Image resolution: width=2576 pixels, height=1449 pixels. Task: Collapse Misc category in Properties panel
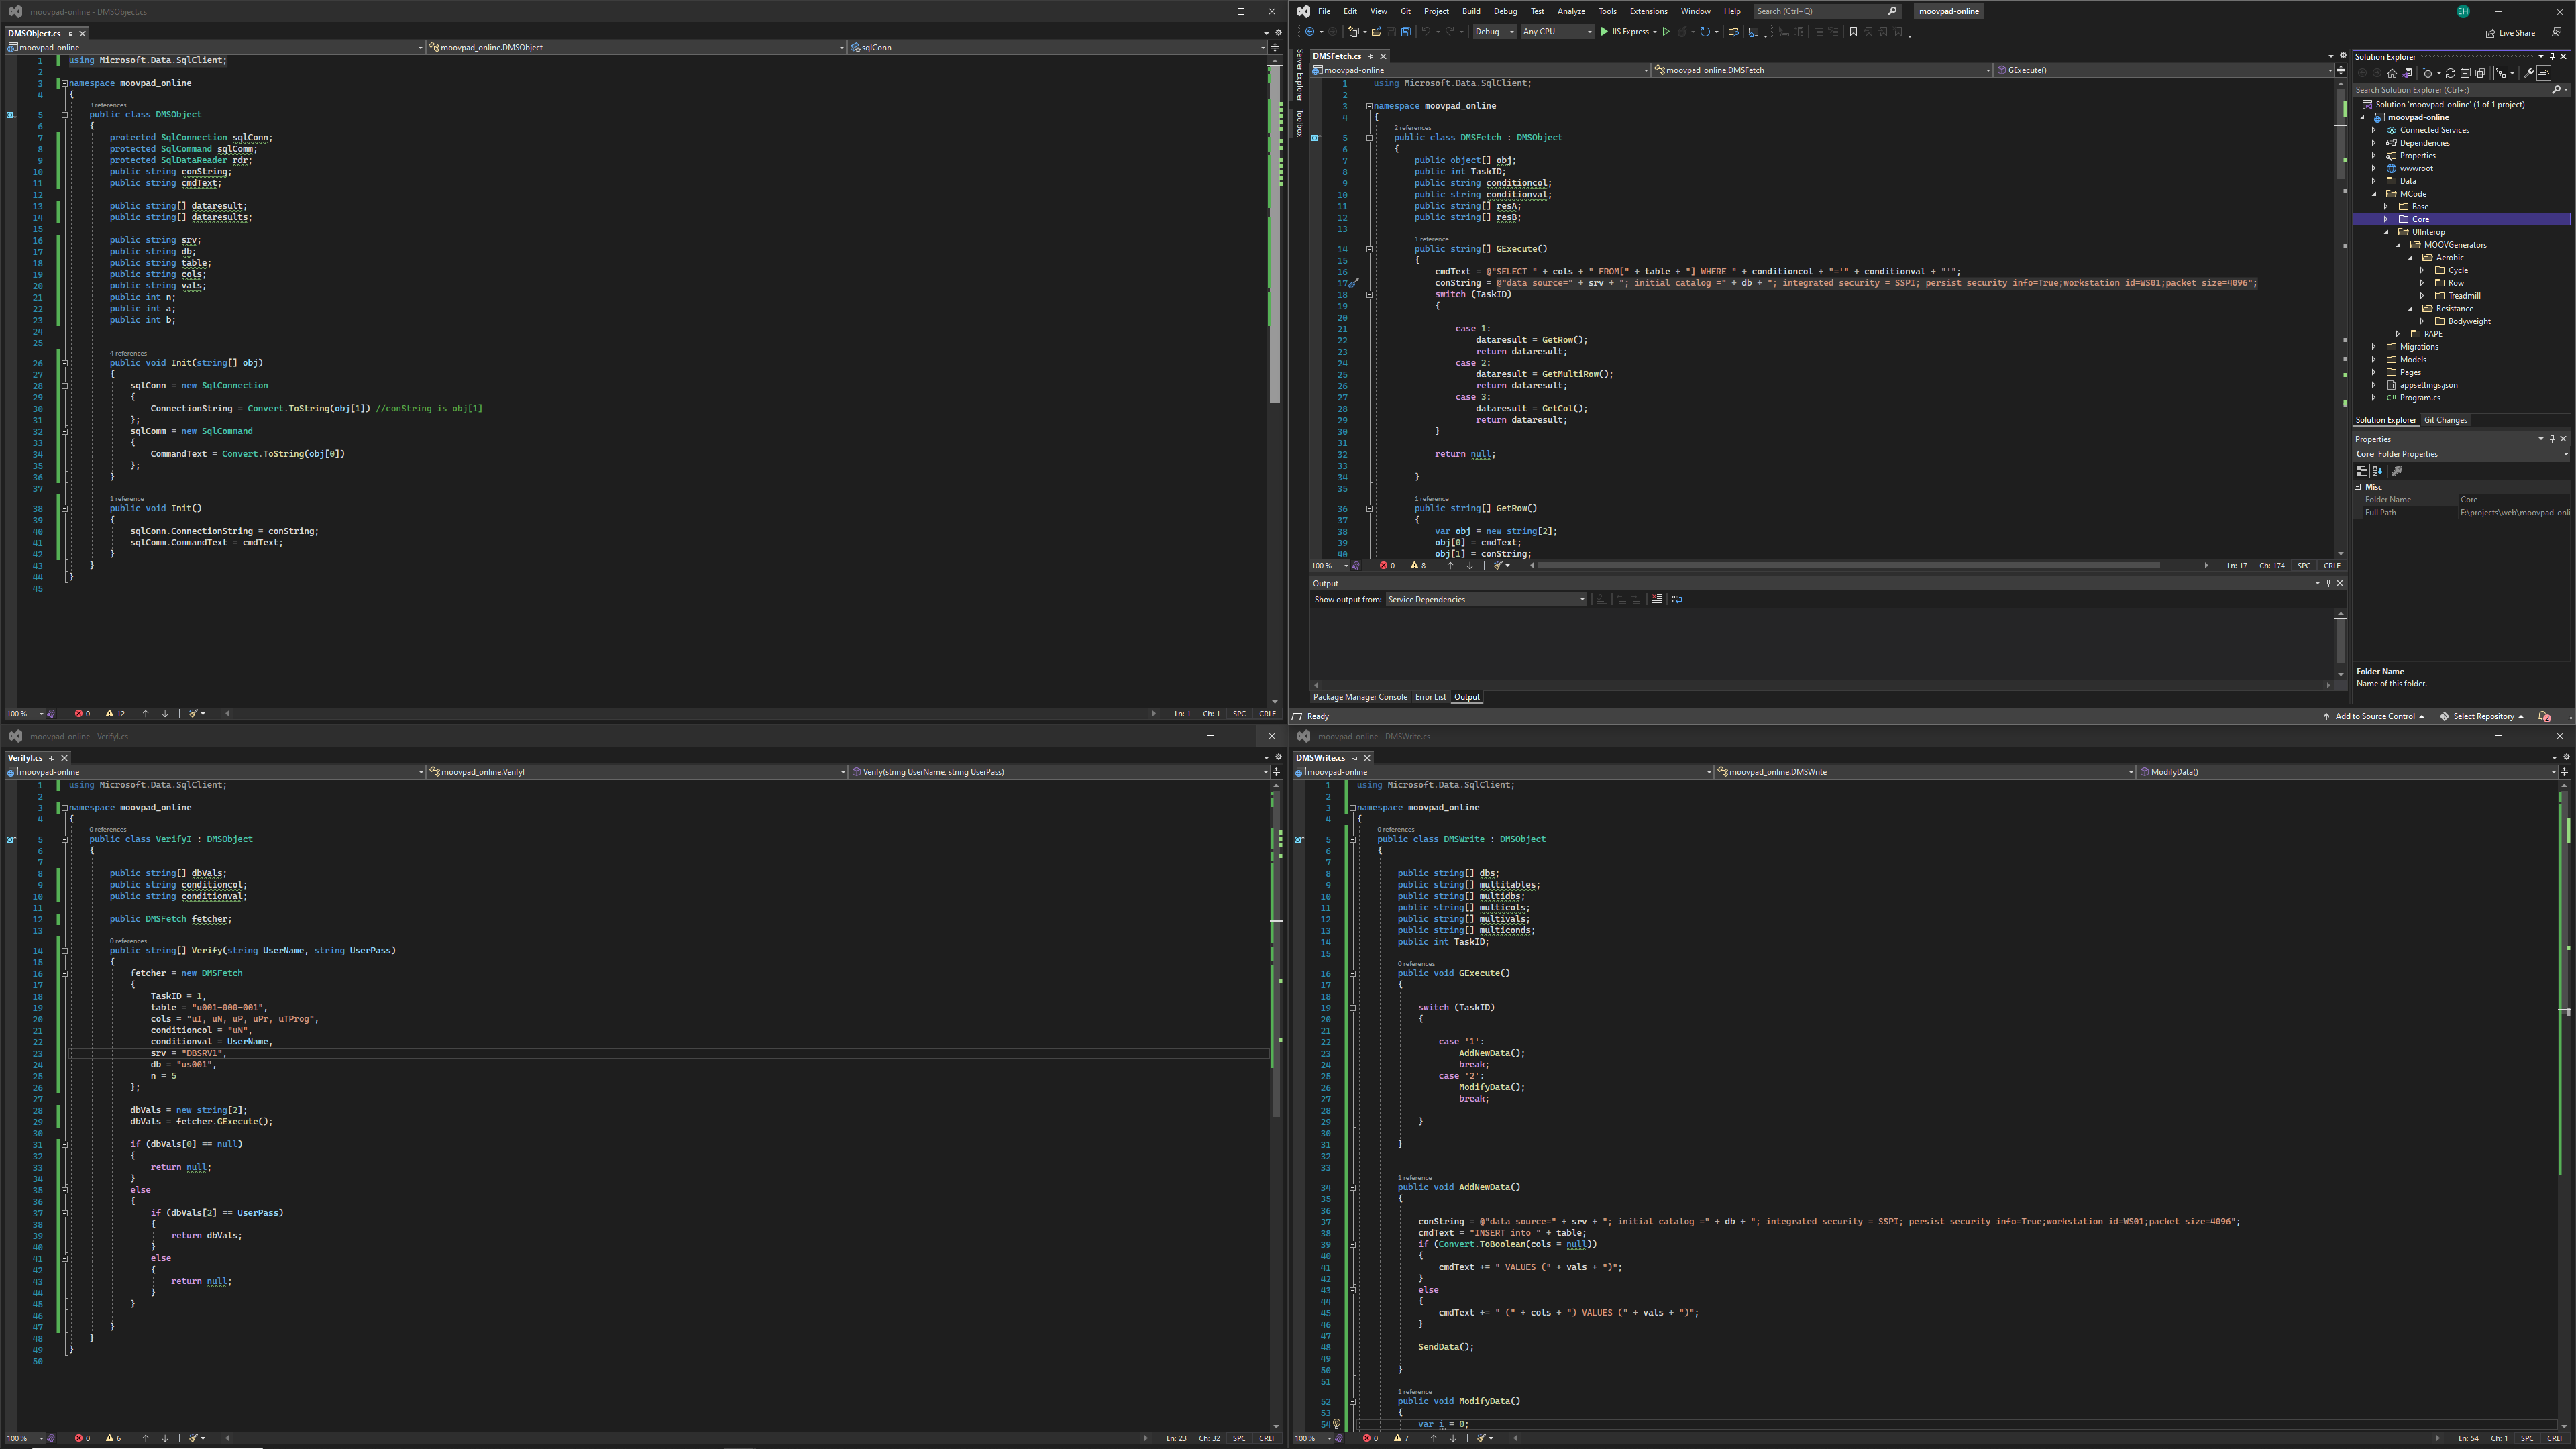point(2358,487)
